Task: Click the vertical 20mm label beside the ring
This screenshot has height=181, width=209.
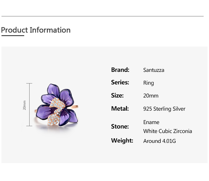Action: [x=24, y=105]
